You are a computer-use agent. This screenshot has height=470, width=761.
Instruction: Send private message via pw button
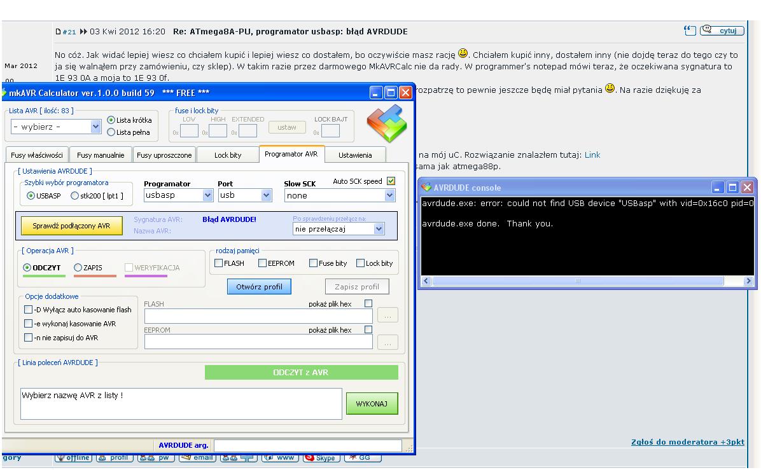tap(156, 457)
